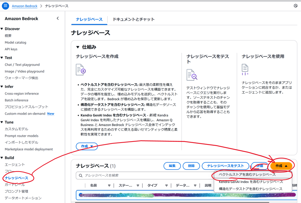This screenshot has height=203, width=301.
Task: Close the orange 作成 dropdown button
Action: [281, 166]
